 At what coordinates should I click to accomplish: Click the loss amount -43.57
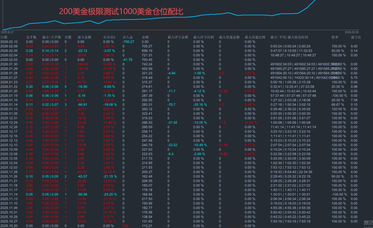82,176
